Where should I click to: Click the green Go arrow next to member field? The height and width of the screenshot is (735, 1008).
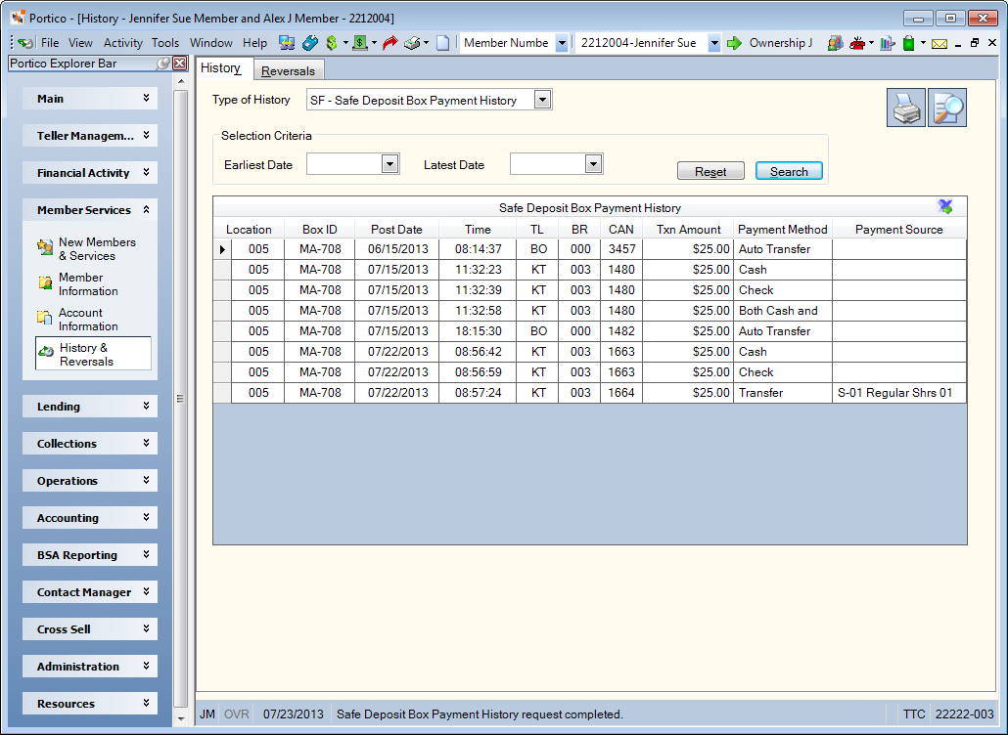(734, 43)
